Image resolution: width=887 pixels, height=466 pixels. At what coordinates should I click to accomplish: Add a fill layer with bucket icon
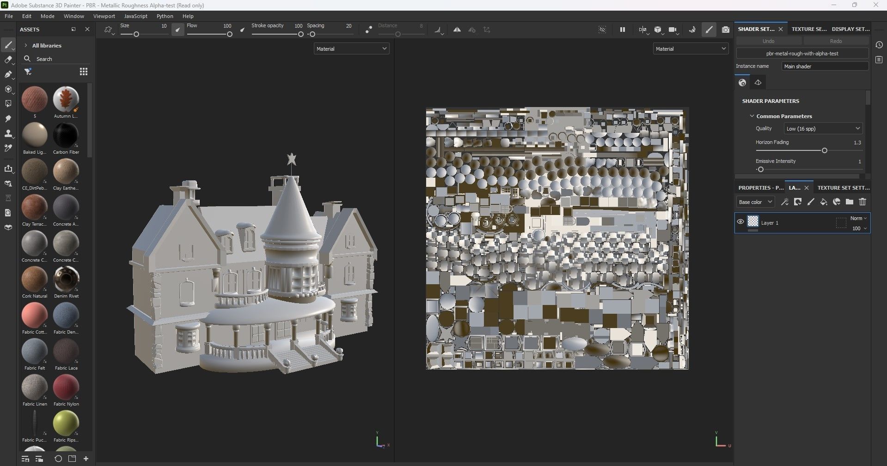[x=823, y=202]
